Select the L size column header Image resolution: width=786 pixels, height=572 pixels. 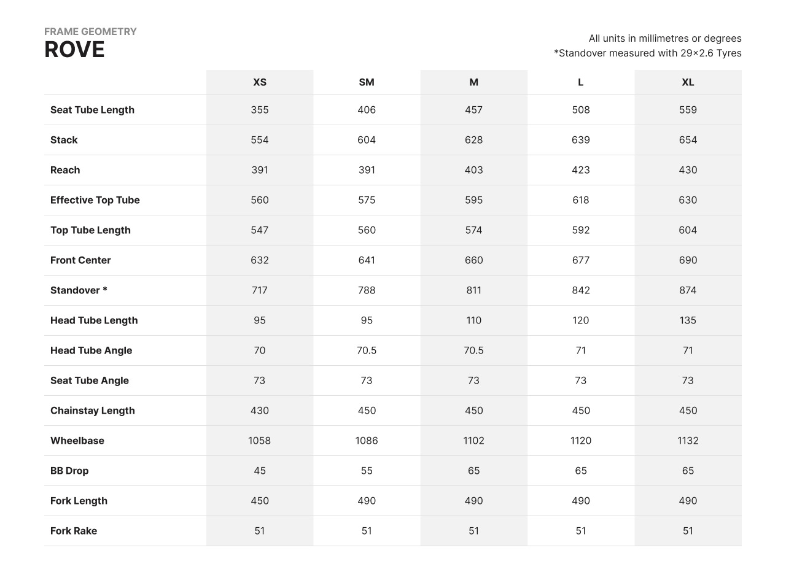(x=580, y=82)
